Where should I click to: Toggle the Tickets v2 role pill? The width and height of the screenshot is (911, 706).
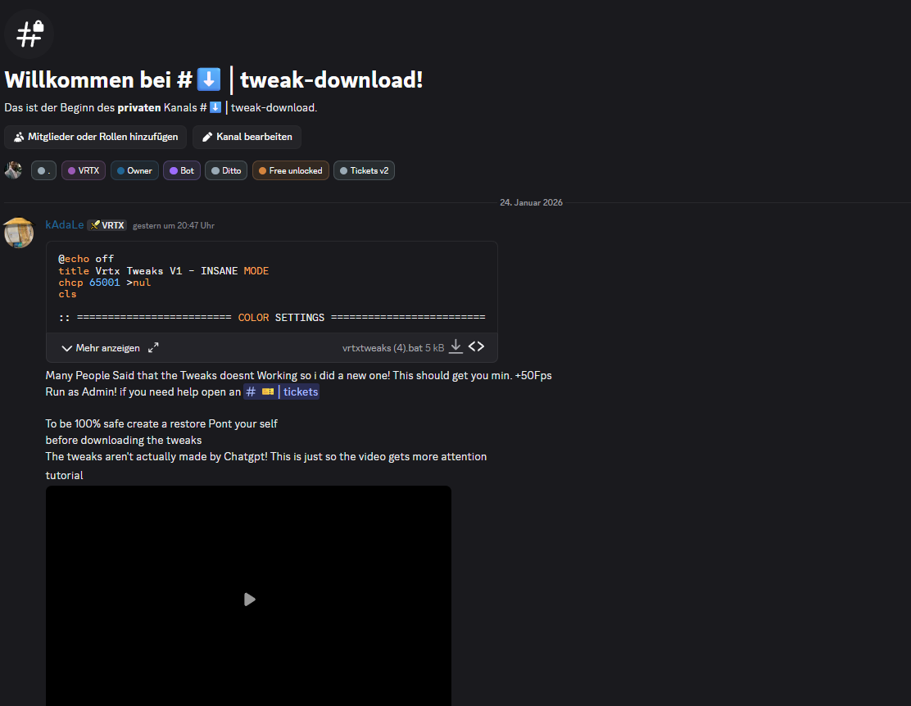click(364, 170)
